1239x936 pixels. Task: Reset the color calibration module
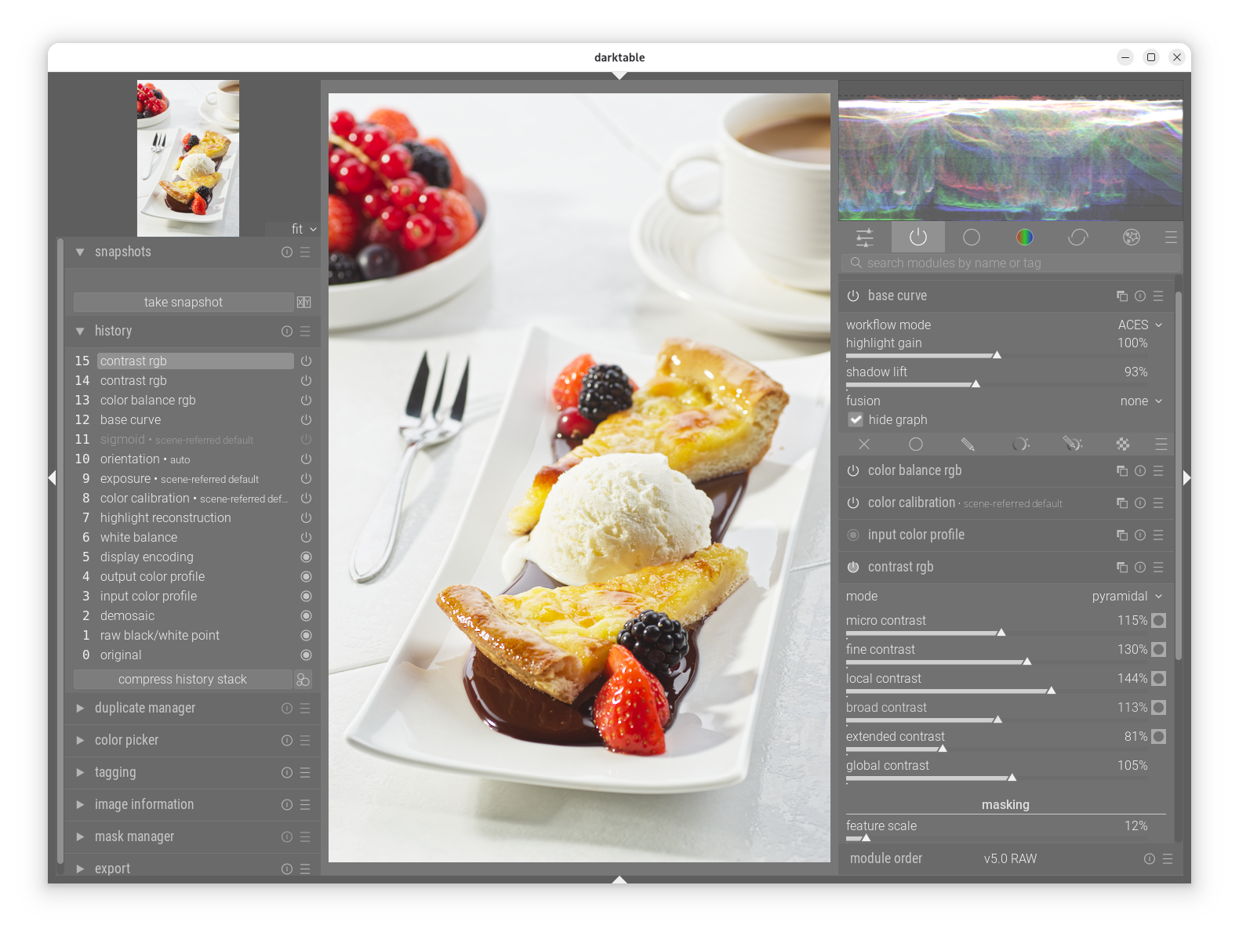[1140, 502]
